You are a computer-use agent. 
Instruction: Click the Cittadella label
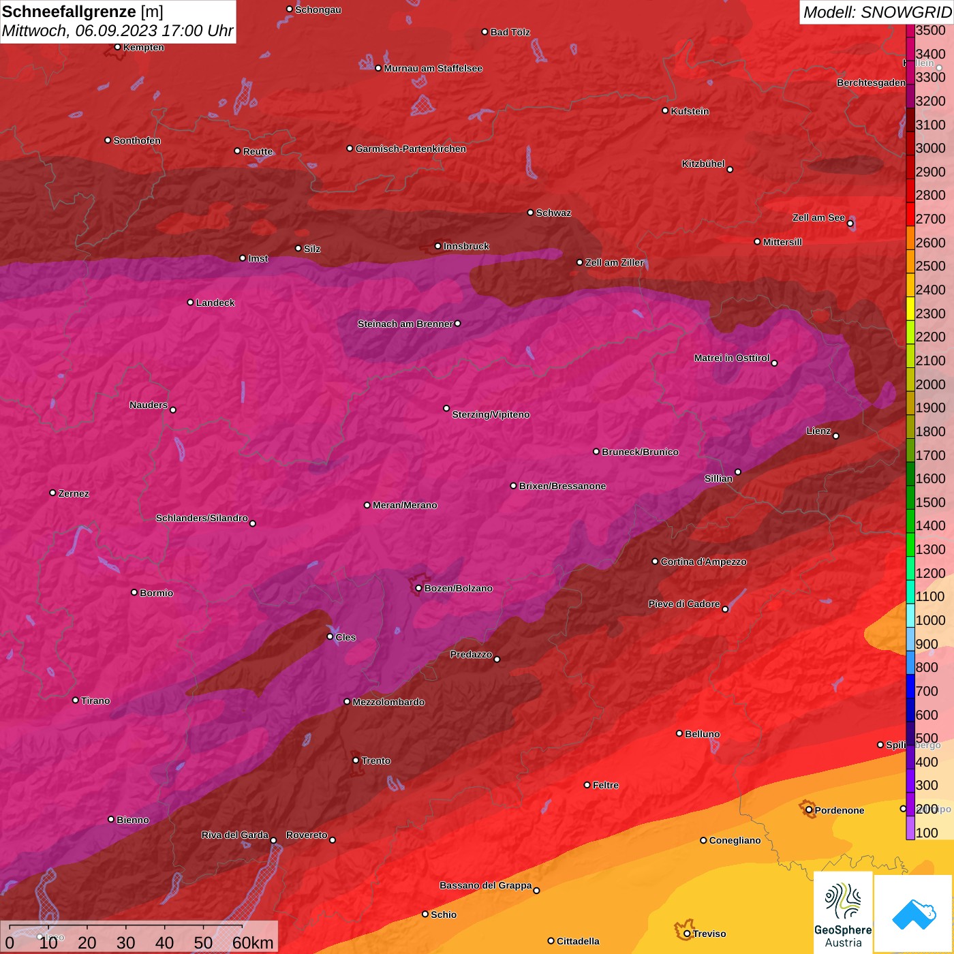point(578,941)
